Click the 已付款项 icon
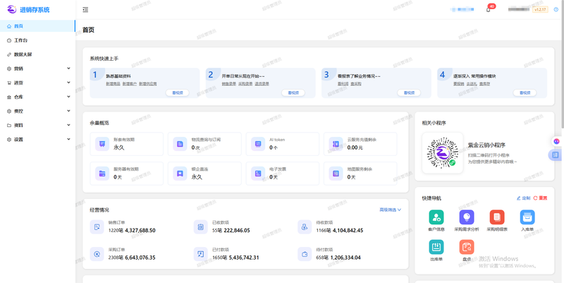 [200, 254]
